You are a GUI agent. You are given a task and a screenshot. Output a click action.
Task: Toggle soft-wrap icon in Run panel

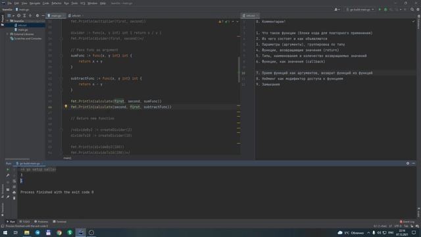(14, 181)
